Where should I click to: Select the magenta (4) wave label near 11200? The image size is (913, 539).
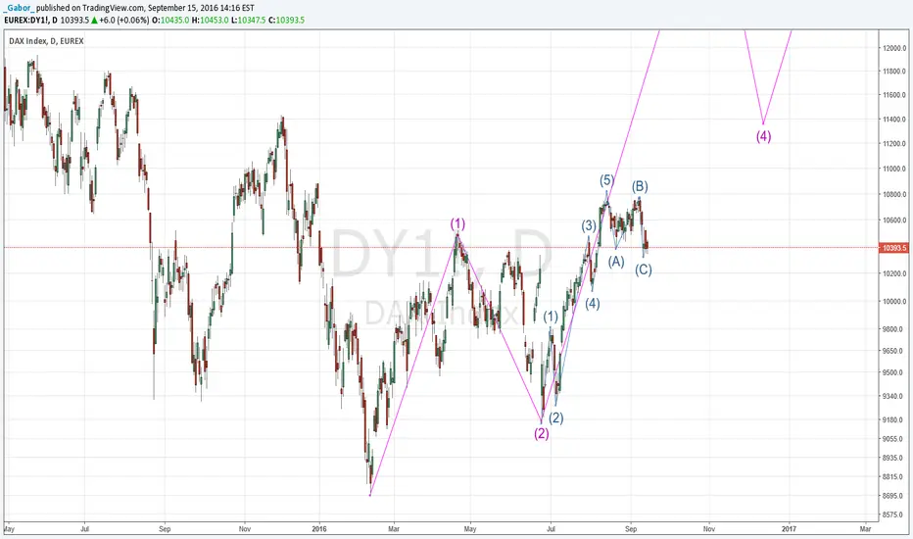[763, 136]
